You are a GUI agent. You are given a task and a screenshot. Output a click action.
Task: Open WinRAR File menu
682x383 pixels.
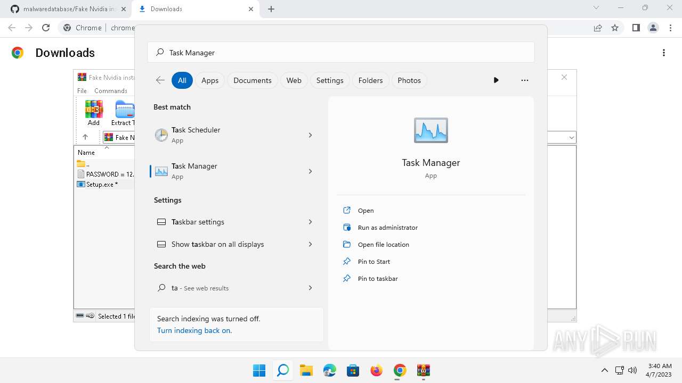82,91
